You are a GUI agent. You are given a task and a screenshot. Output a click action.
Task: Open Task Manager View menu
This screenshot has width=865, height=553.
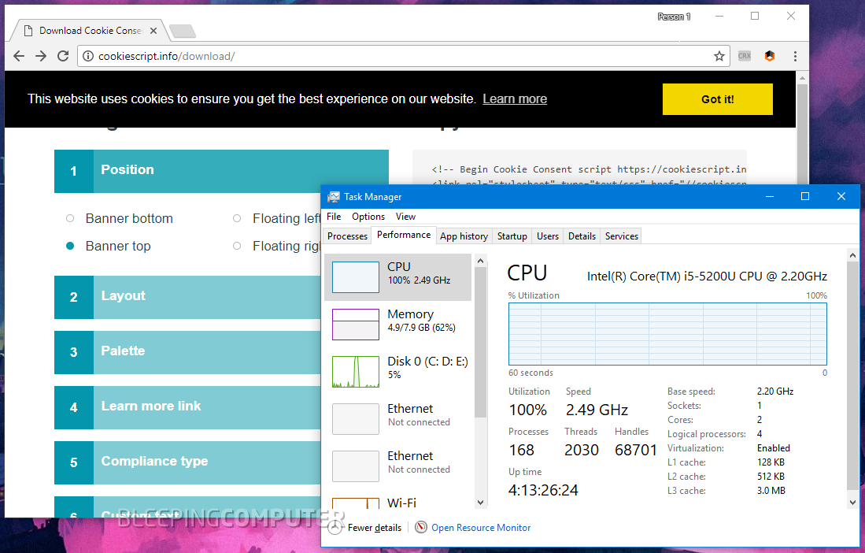point(405,217)
